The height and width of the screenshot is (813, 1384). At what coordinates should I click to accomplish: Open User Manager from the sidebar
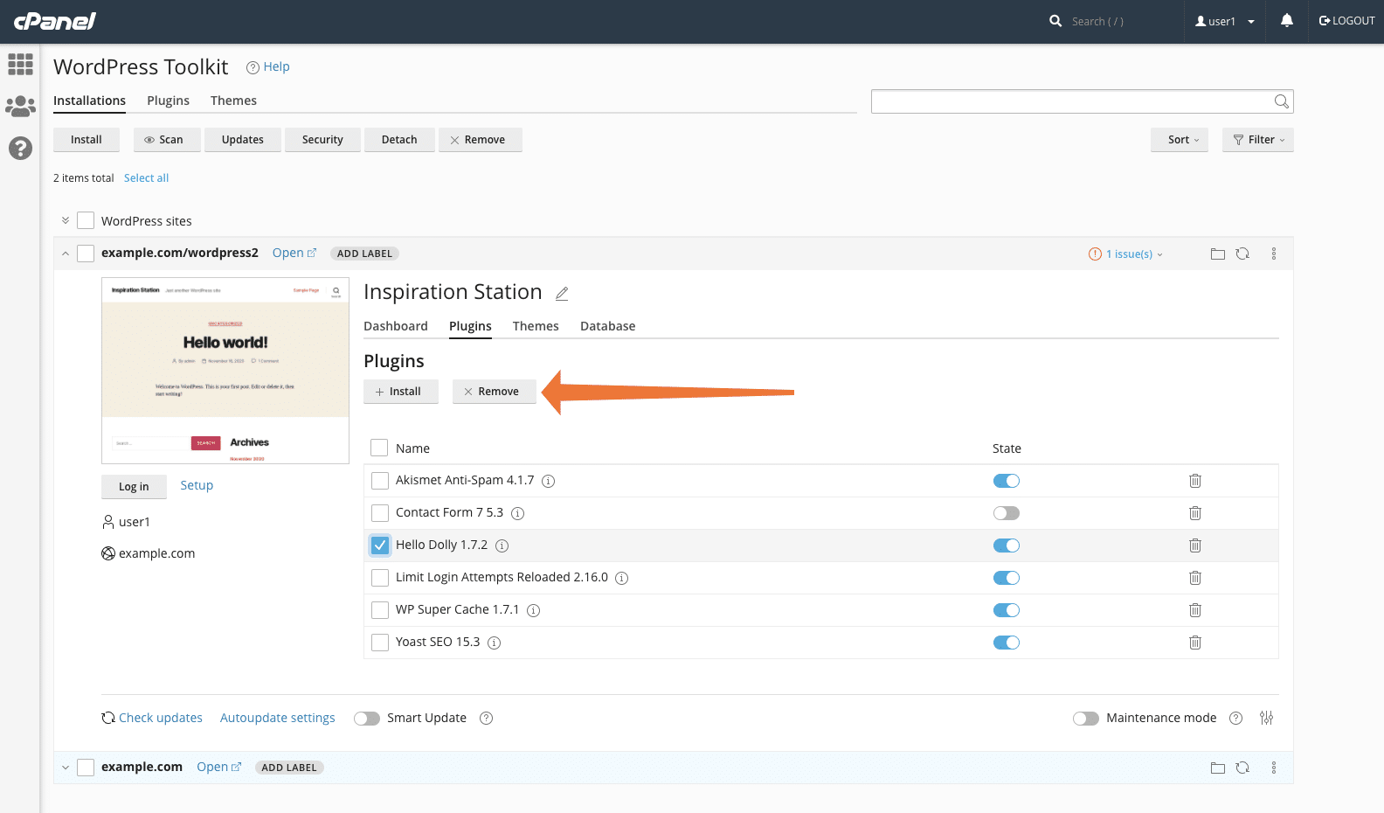click(x=20, y=107)
